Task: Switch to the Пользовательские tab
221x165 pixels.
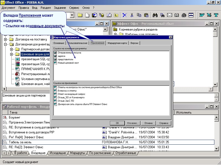Action: coord(78,43)
